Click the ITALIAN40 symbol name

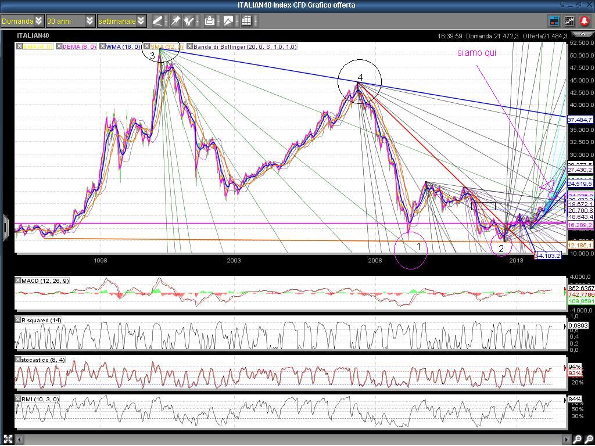tap(33, 35)
